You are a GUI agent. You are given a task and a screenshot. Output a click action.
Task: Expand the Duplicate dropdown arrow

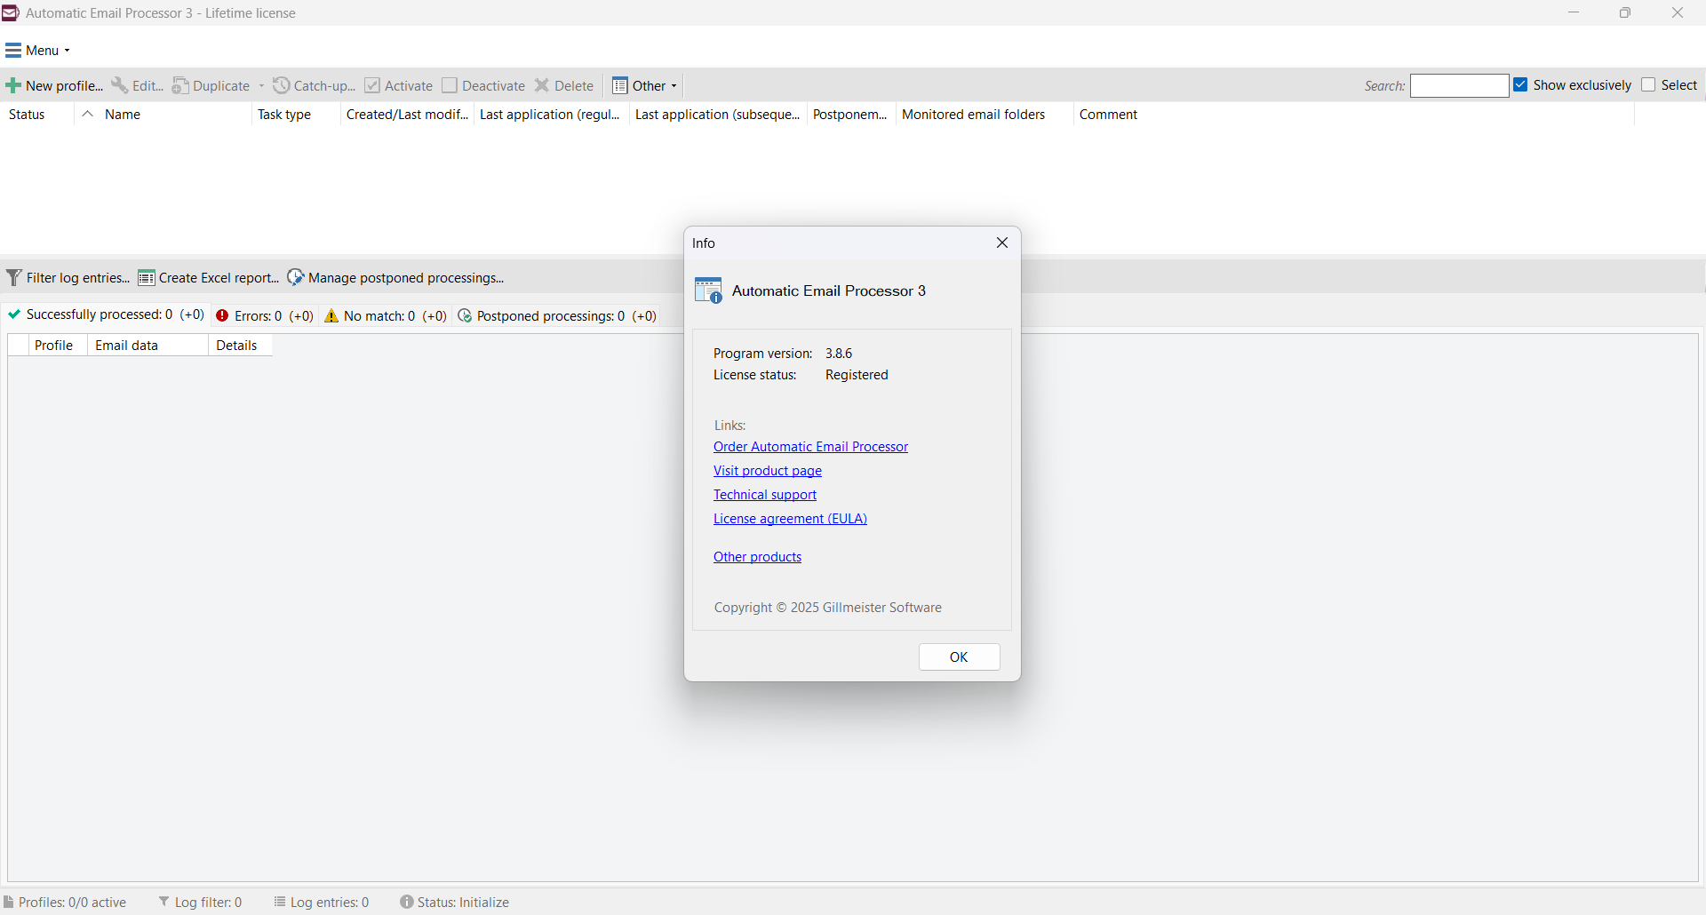point(262,85)
